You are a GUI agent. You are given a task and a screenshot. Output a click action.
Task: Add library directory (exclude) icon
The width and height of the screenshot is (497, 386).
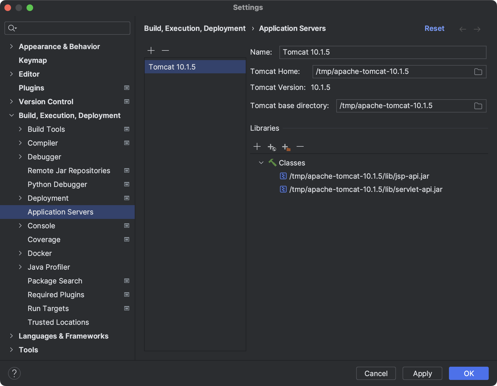[x=286, y=147]
